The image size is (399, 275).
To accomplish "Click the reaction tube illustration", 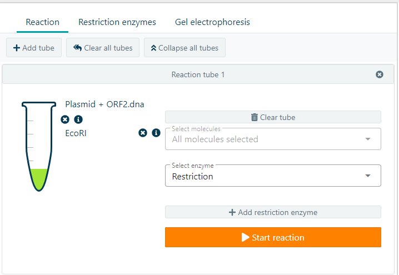I will [x=39, y=144].
